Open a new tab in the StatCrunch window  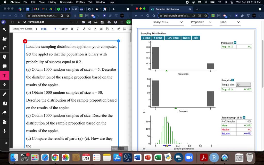(197, 9)
